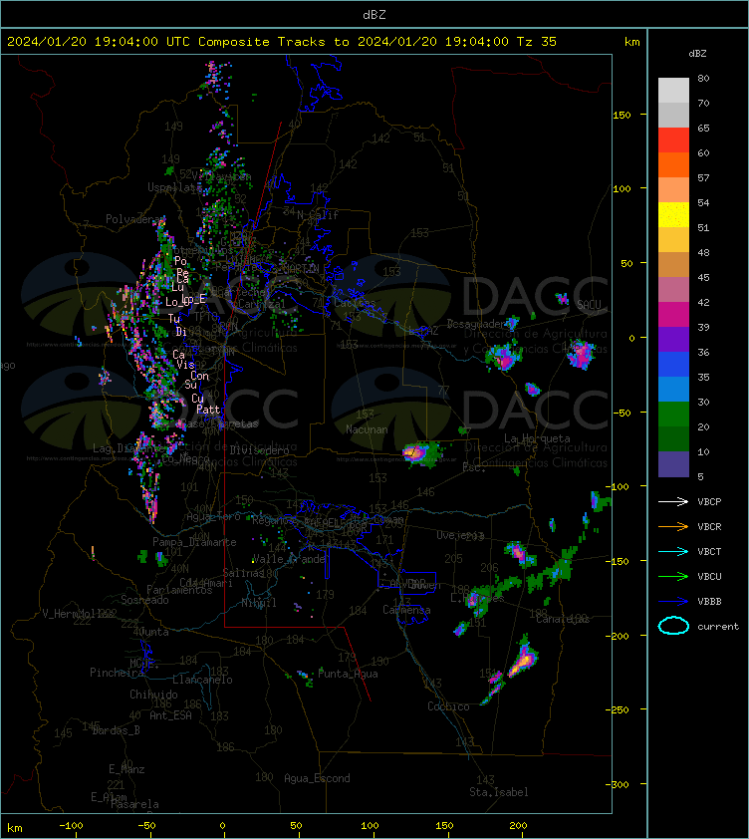Click the Pampa_Diamante place label
This screenshot has height=839, width=749.
[194, 542]
